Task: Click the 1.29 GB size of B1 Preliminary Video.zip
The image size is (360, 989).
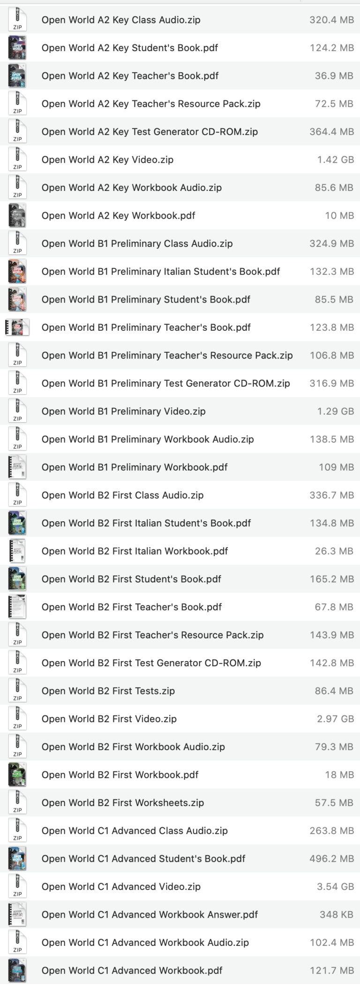Action: pos(335,411)
